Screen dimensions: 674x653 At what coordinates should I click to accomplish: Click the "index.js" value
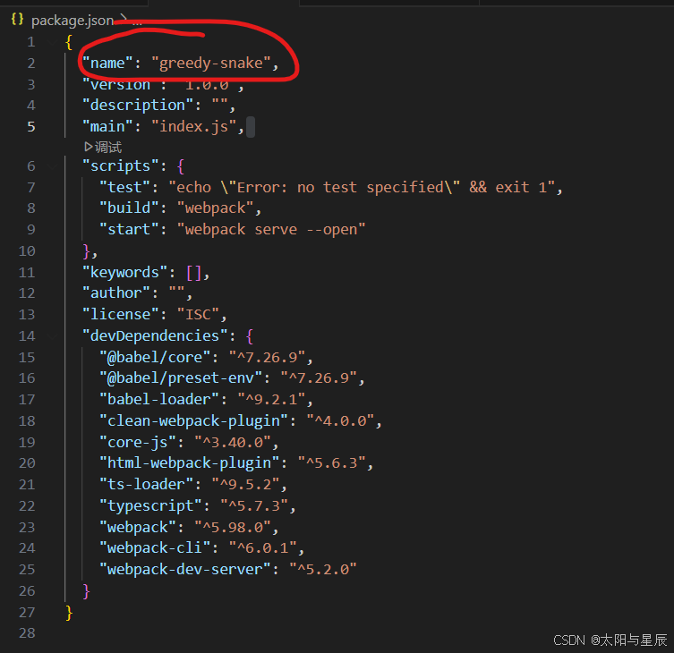194,127
